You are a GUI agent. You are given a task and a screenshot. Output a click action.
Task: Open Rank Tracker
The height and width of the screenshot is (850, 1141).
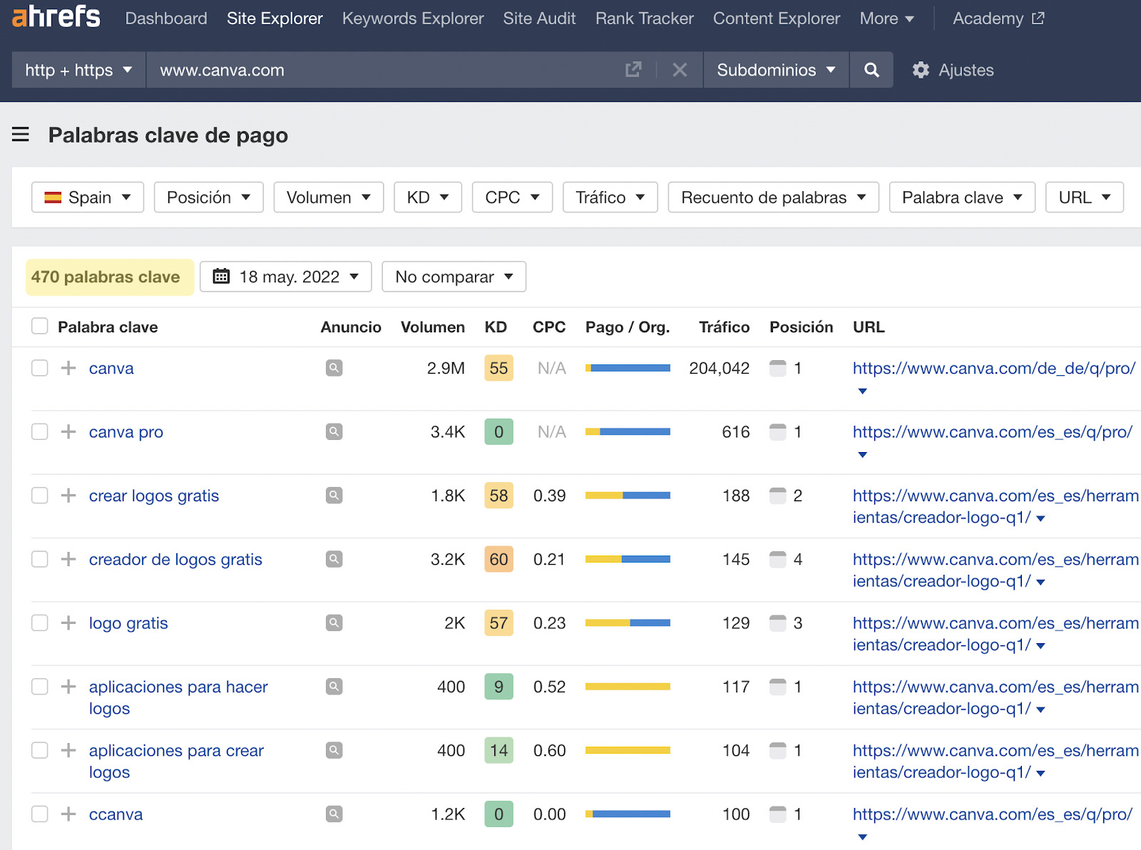tap(645, 19)
